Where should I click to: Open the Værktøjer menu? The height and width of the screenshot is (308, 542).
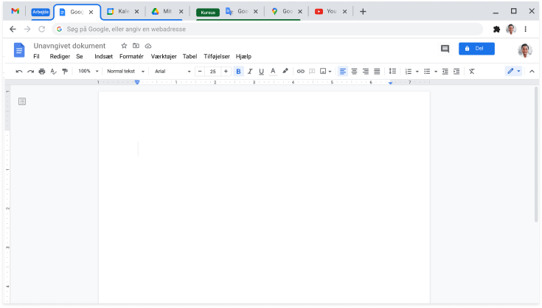[x=164, y=56]
